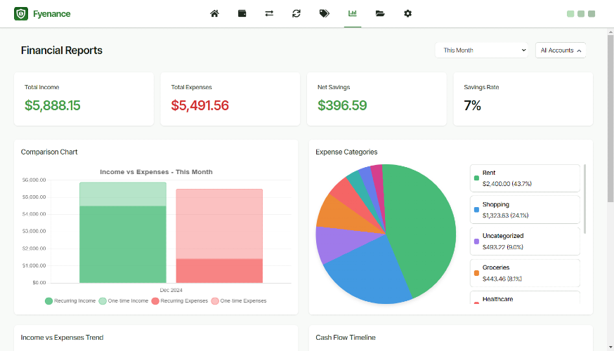Expand the All Accounts filter dropdown

pyautogui.click(x=561, y=50)
